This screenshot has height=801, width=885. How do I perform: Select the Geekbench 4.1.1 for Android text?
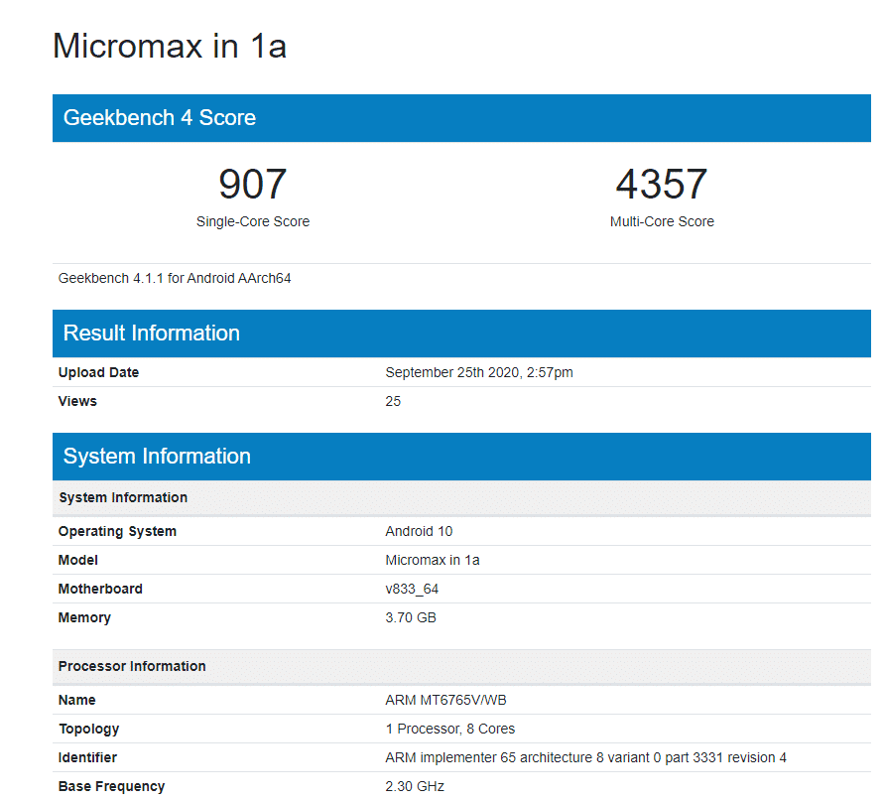coord(174,278)
